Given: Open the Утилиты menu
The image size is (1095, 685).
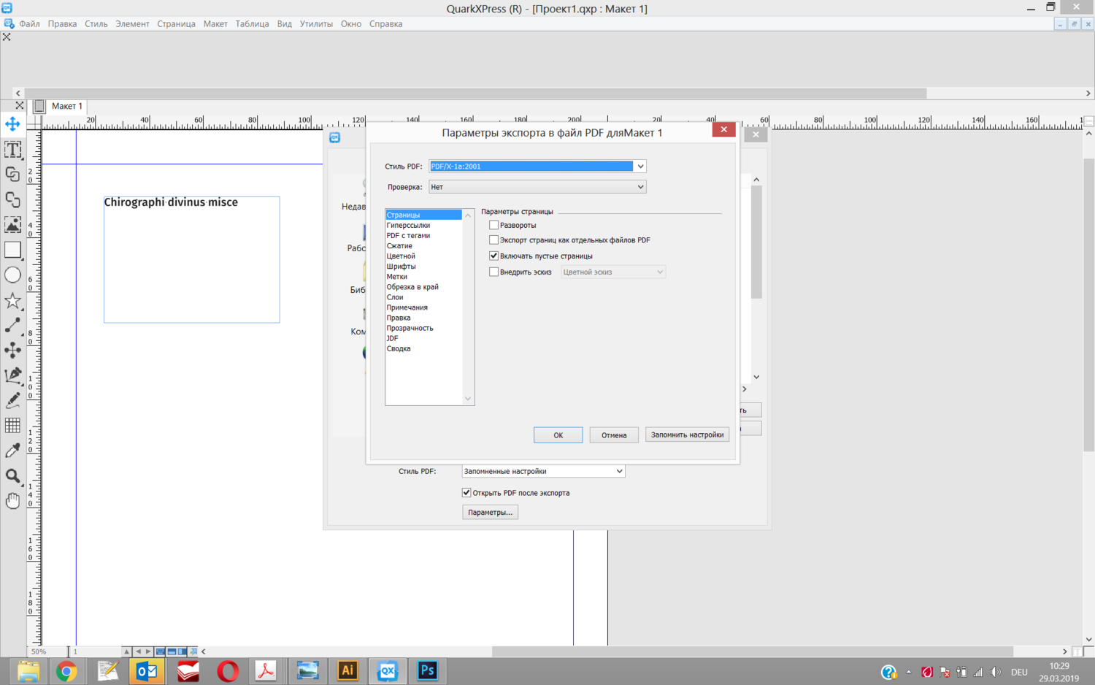Looking at the screenshot, I should pyautogui.click(x=315, y=24).
